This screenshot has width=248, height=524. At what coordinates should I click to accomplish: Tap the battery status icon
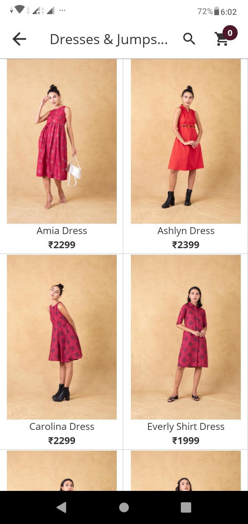217,11
